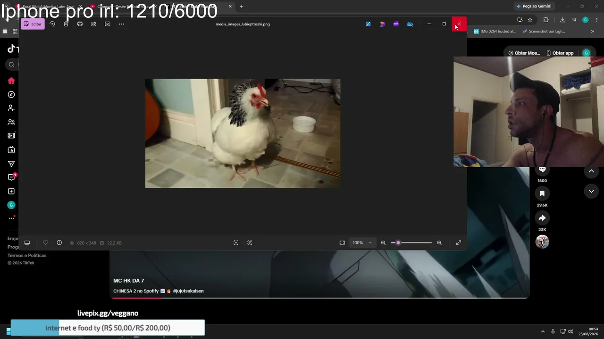This screenshot has height=339, width=604.
Task: Click Obter app button on TikTok
Action: 560,53
